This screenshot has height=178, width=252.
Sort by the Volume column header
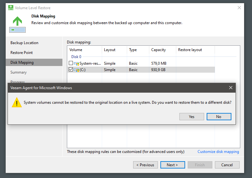point(76,50)
